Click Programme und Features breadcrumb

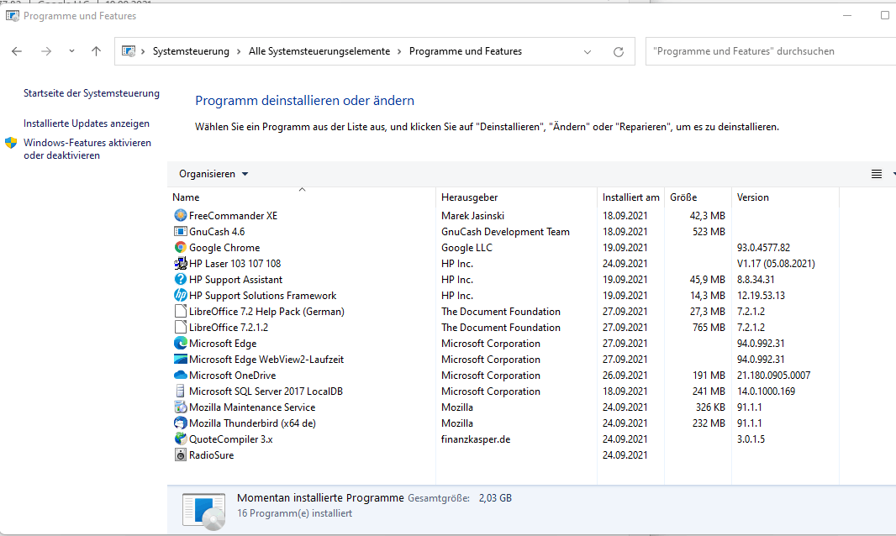coord(466,51)
